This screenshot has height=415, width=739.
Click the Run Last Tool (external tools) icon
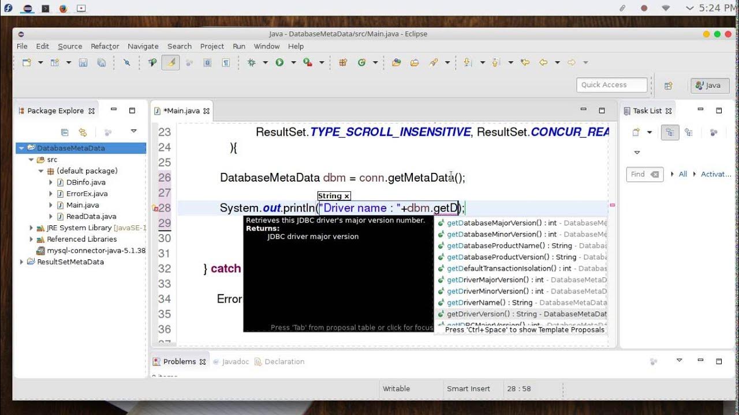click(x=308, y=62)
